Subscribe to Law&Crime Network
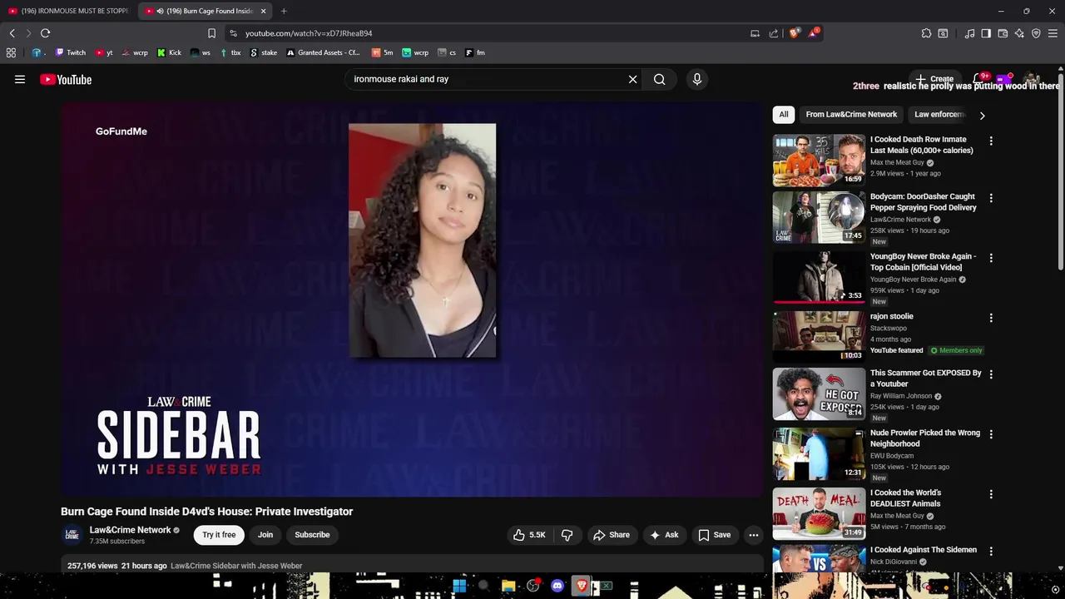Viewport: 1065px width, 599px height. pos(312,535)
